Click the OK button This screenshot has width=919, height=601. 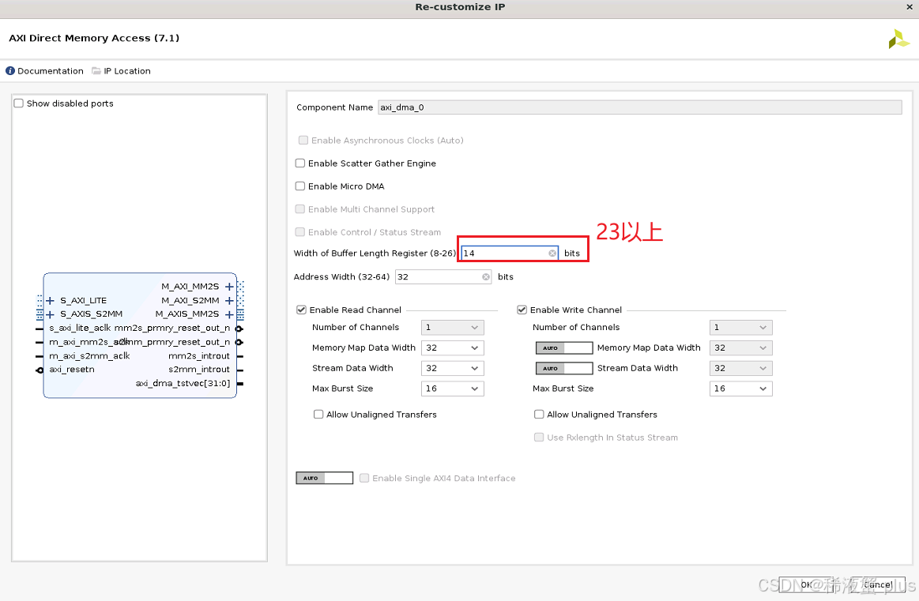point(806,584)
